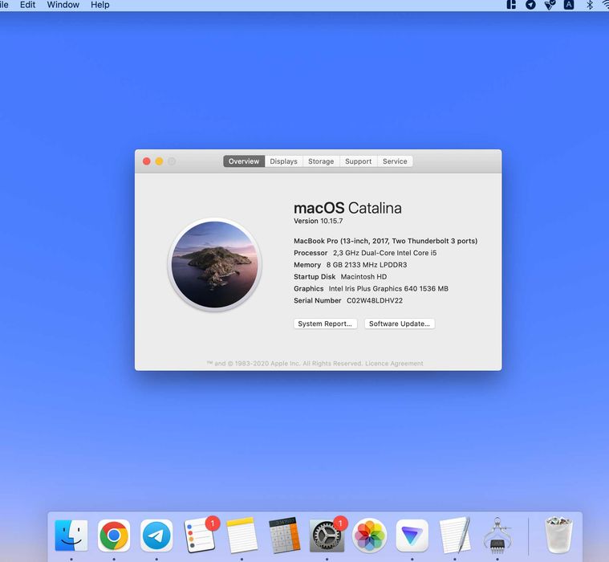
Task: Select the Overview tab
Action: [x=244, y=161]
